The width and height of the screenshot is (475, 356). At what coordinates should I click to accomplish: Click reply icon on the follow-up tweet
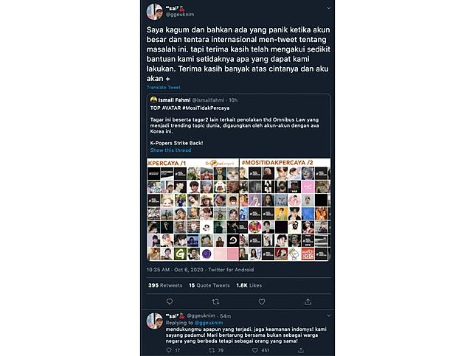point(169,350)
